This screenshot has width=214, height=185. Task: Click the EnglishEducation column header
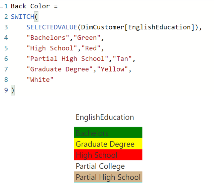[105, 117]
